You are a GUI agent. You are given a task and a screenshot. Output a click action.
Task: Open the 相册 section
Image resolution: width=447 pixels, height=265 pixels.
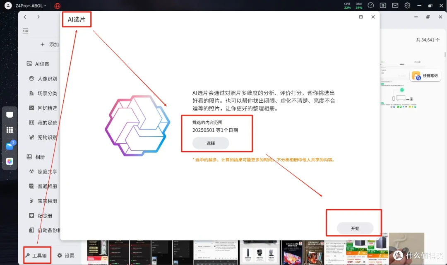(36, 157)
